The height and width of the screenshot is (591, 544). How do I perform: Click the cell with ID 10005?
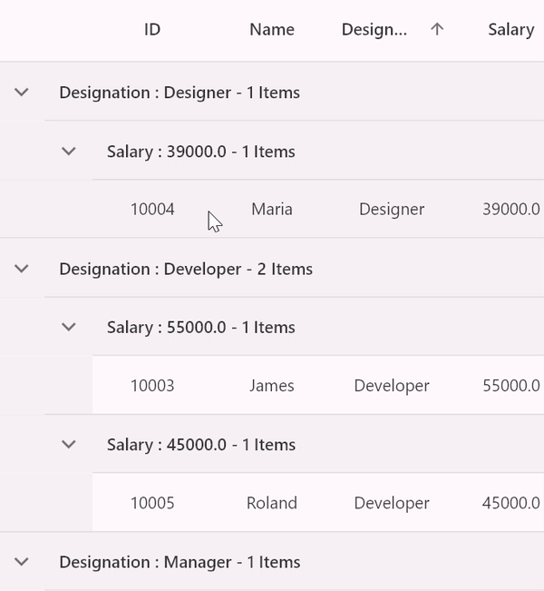[x=152, y=502]
